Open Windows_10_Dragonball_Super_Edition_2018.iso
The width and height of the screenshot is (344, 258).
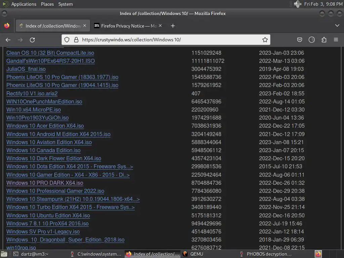[66, 240]
